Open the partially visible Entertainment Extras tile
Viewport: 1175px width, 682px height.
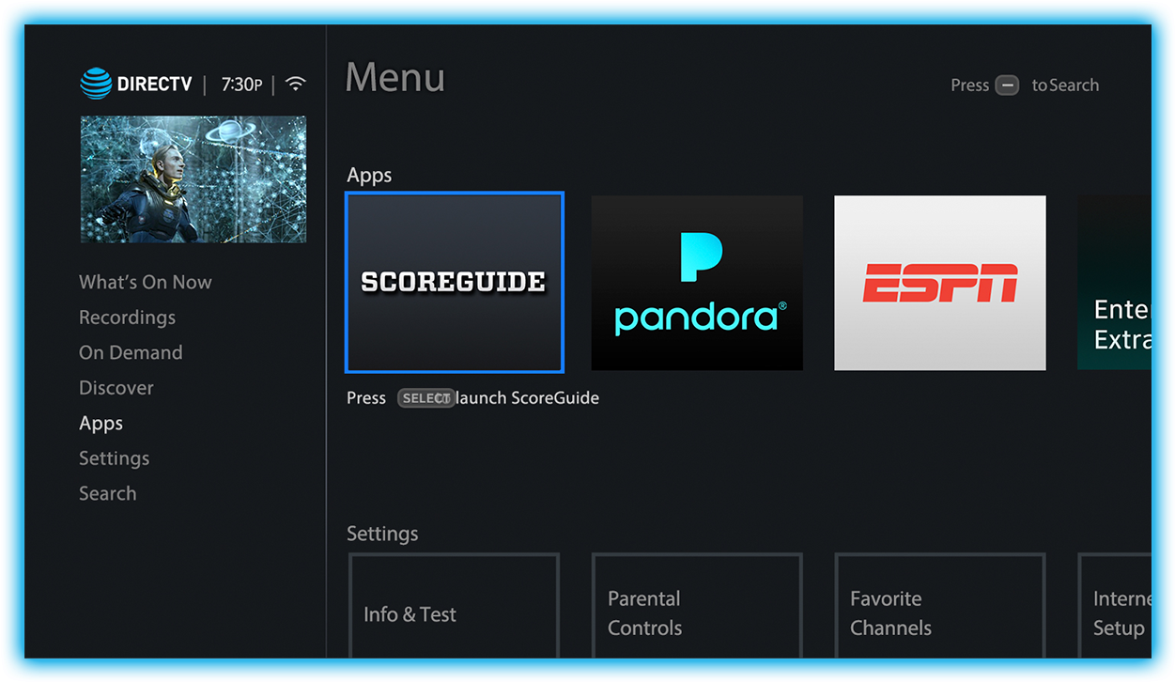click(x=1115, y=283)
